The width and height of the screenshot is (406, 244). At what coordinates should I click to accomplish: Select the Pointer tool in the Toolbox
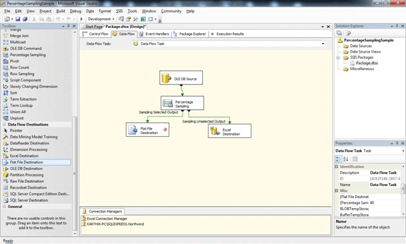(16, 131)
